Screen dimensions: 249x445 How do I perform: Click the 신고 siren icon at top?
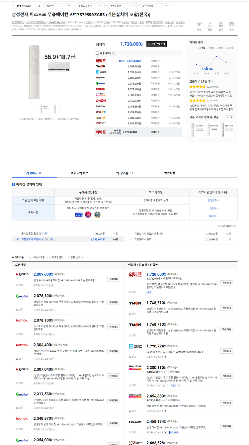pos(221,24)
